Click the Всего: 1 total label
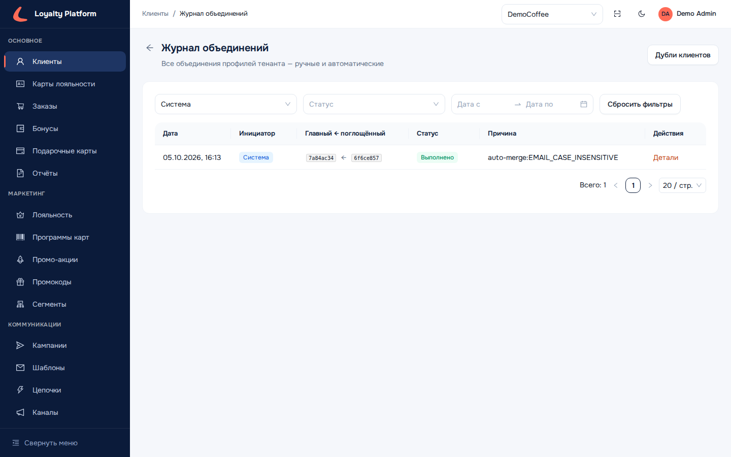Image resolution: width=731 pixels, height=457 pixels. 593,185
